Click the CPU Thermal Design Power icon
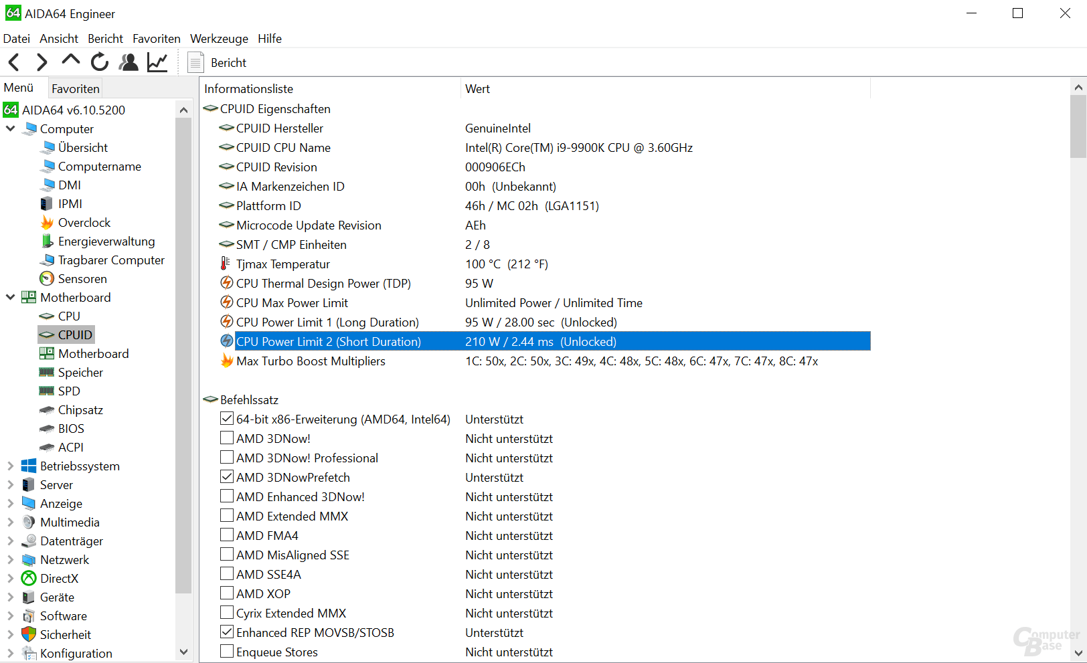 (x=227, y=283)
